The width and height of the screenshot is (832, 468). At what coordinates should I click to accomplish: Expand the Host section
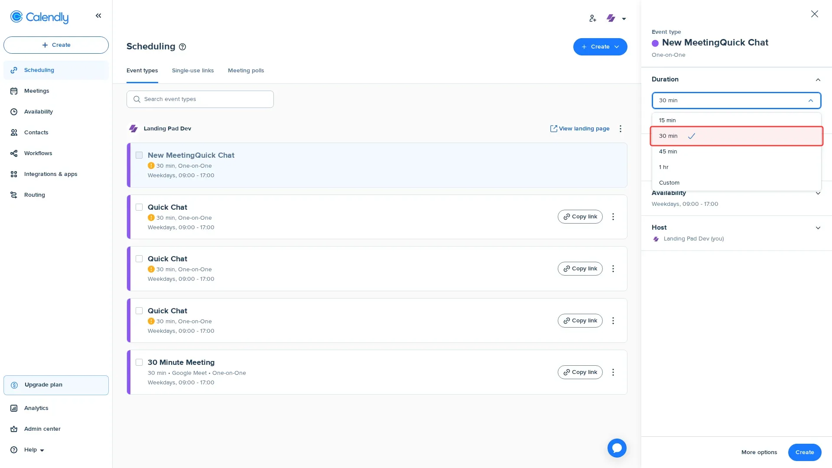(x=818, y=227)
